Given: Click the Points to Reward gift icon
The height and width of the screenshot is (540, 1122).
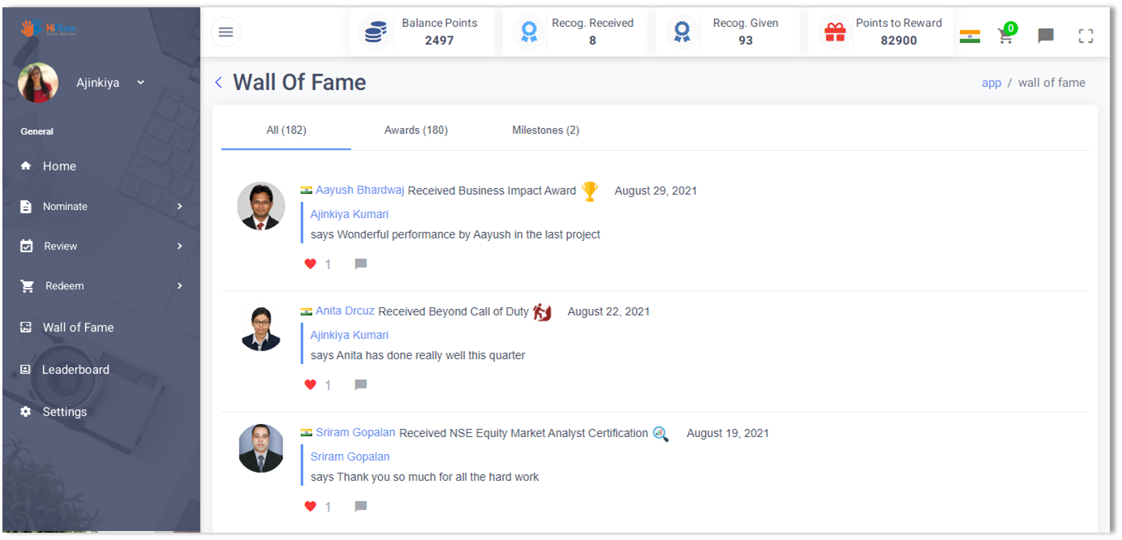Looking at the screenshot, I should tap(835, 32).
